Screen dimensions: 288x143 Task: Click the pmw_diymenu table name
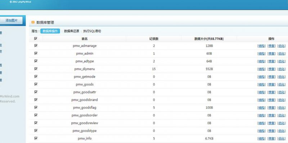click(x=85, y=69)
